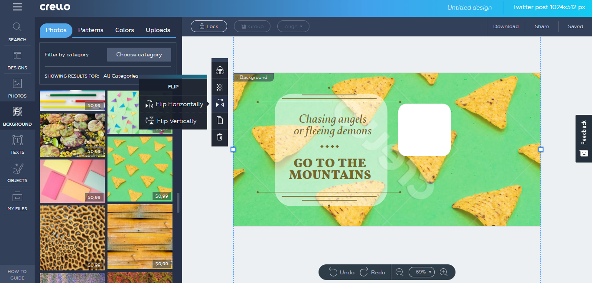Open the How-To Guide
Viewport: 592px width, 283px height.
click(17, 274)
